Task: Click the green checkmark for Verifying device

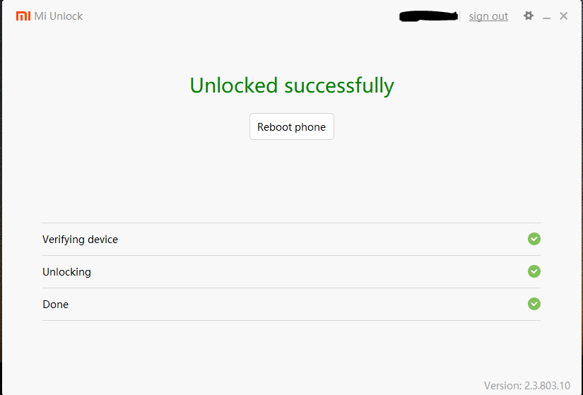Action: [534, 239]
